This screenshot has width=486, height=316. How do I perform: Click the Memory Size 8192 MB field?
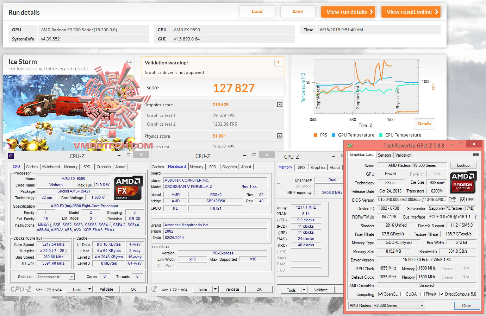click(x=393, y=251)
